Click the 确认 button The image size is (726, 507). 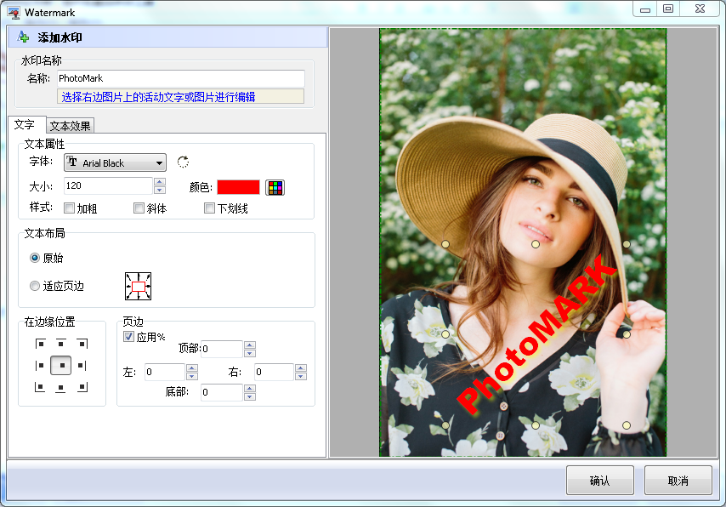[599, 481]
